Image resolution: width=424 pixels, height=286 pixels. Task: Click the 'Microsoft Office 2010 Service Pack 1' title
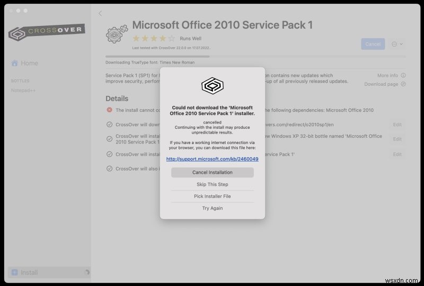tap(222, 25)
